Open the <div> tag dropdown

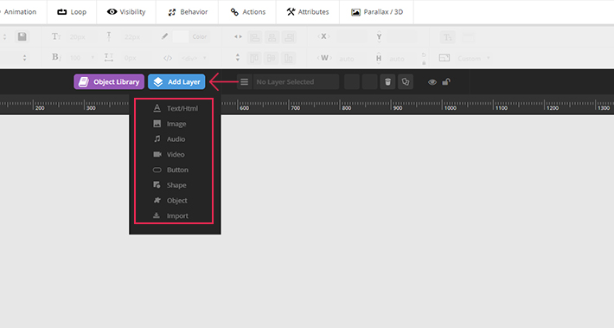pos(194,58)
